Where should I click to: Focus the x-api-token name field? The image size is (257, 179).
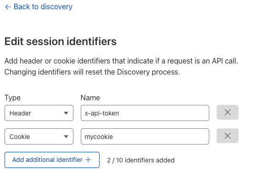click(x=145, y=113)
